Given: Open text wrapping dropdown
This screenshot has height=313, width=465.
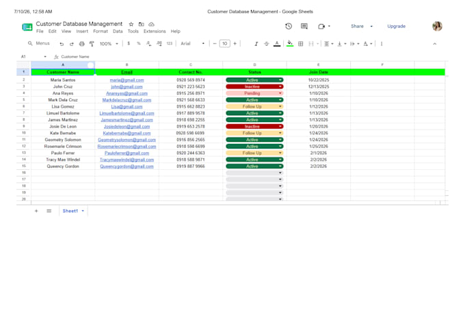Looking at the screenshot, I should tap(354, 44).
